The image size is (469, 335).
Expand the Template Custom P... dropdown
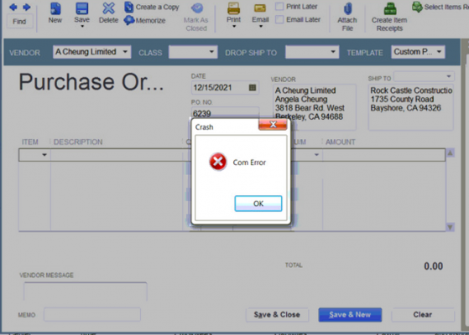(439, 52)
